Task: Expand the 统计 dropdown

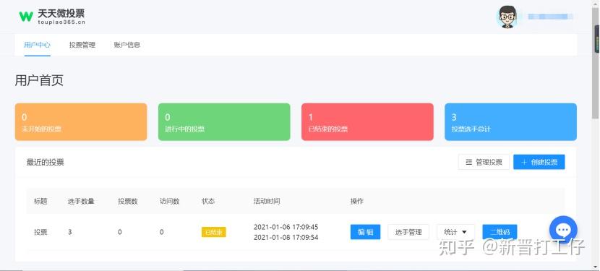Action: (455, 232)
